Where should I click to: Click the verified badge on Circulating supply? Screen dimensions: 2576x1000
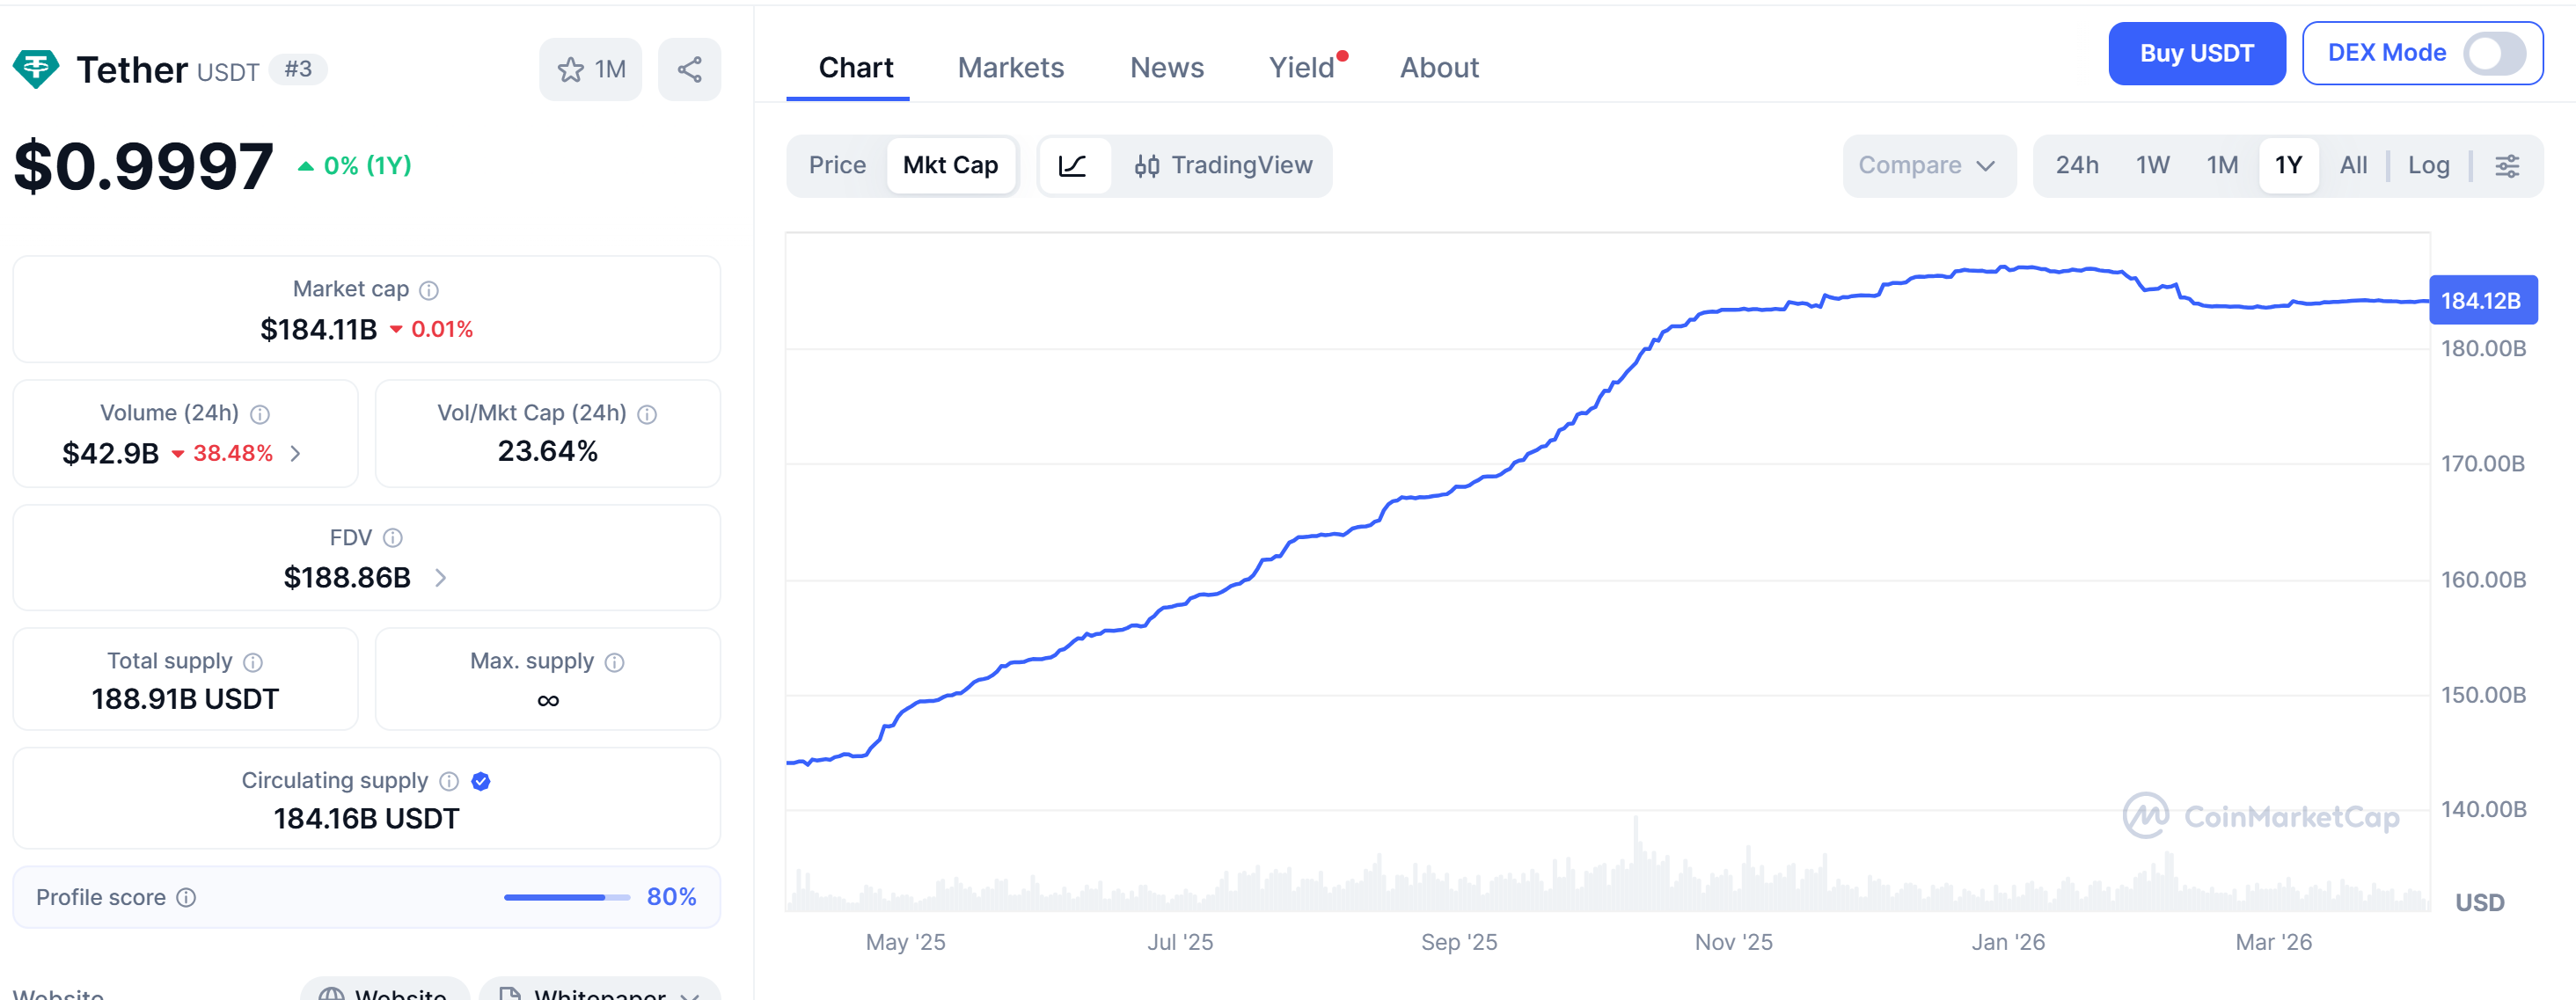click(x=480, y=781)
